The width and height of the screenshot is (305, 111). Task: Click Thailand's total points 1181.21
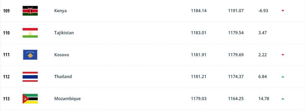click(199, 77)
